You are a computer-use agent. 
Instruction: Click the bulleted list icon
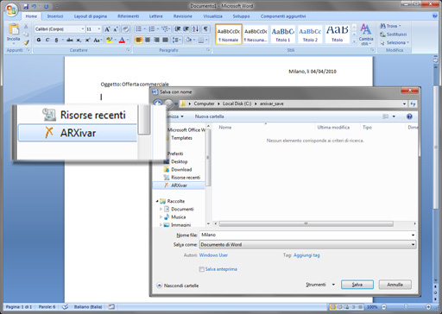click(x=139, y=29)
